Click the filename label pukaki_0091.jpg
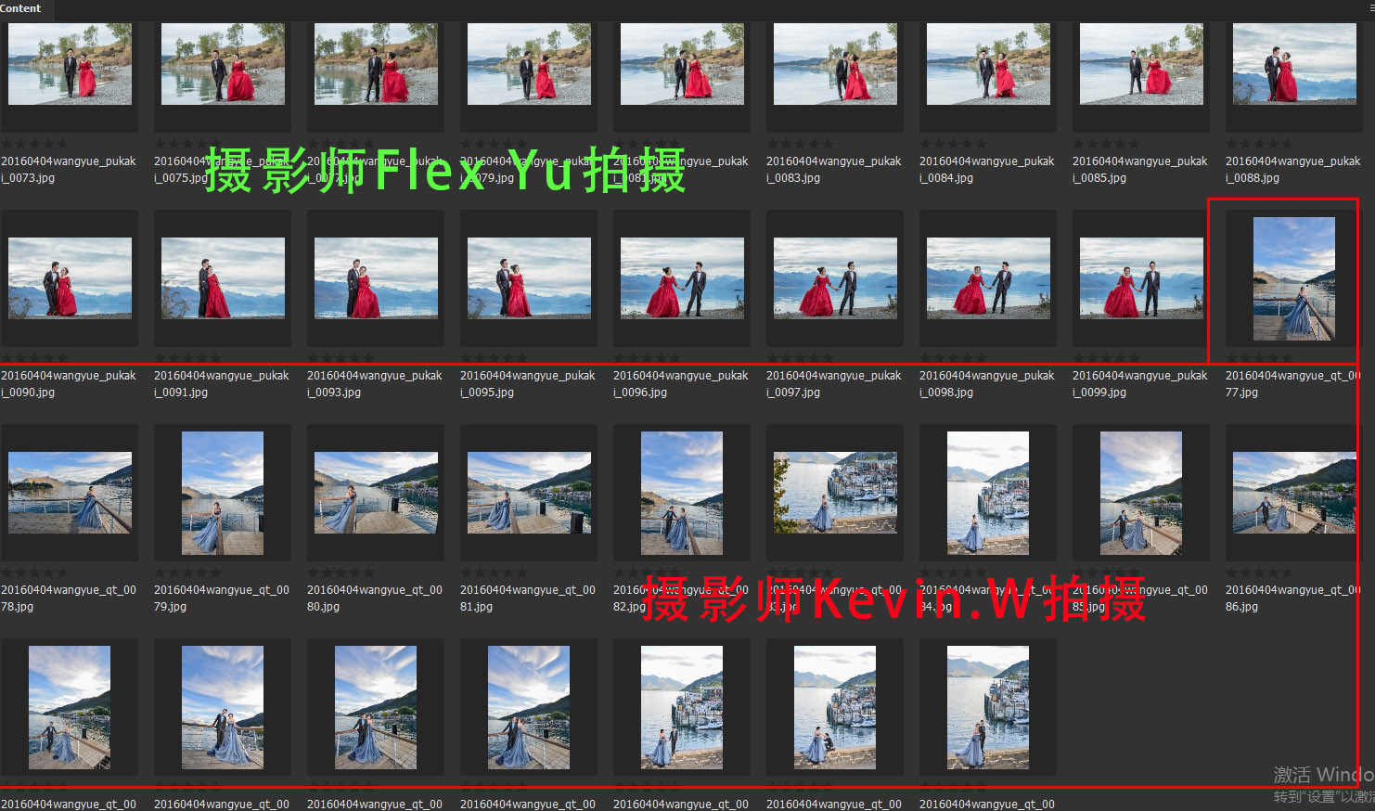Image resolution: width=1375 pixels, height=811 pixels. 221,383
